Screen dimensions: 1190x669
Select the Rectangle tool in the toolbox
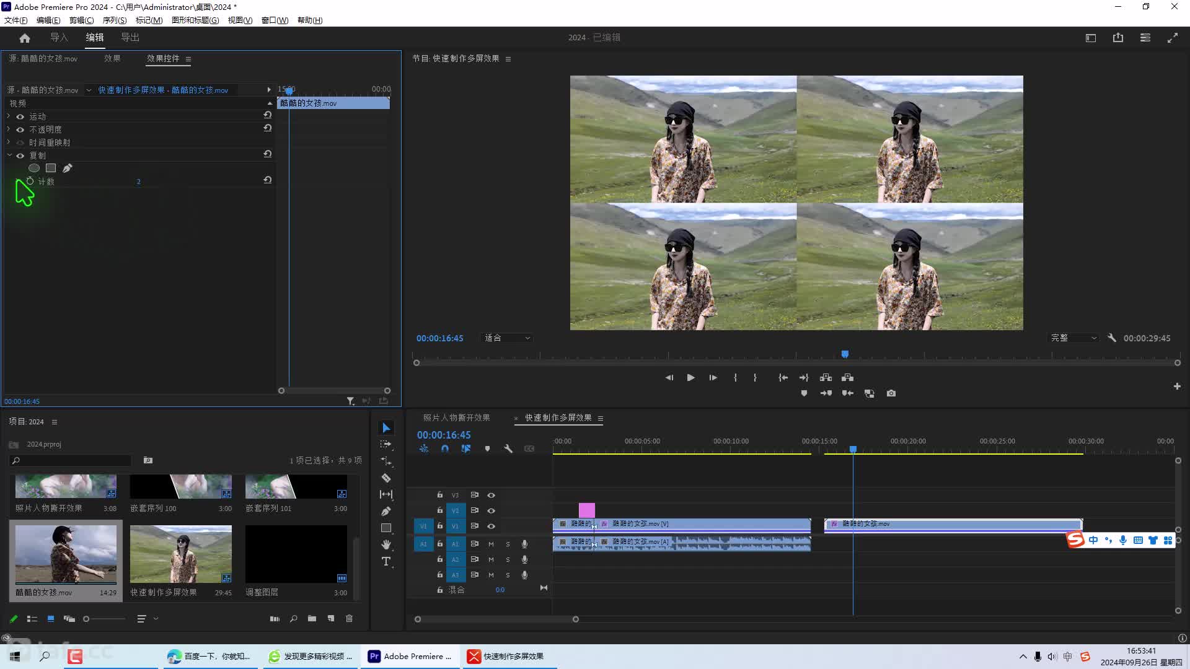[386, 528]
